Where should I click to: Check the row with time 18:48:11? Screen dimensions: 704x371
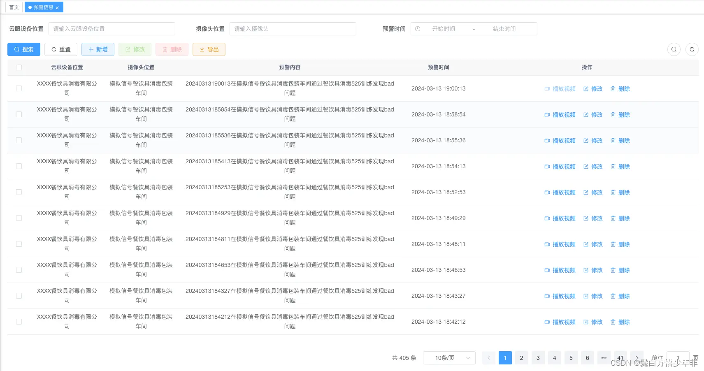[19, 244]
